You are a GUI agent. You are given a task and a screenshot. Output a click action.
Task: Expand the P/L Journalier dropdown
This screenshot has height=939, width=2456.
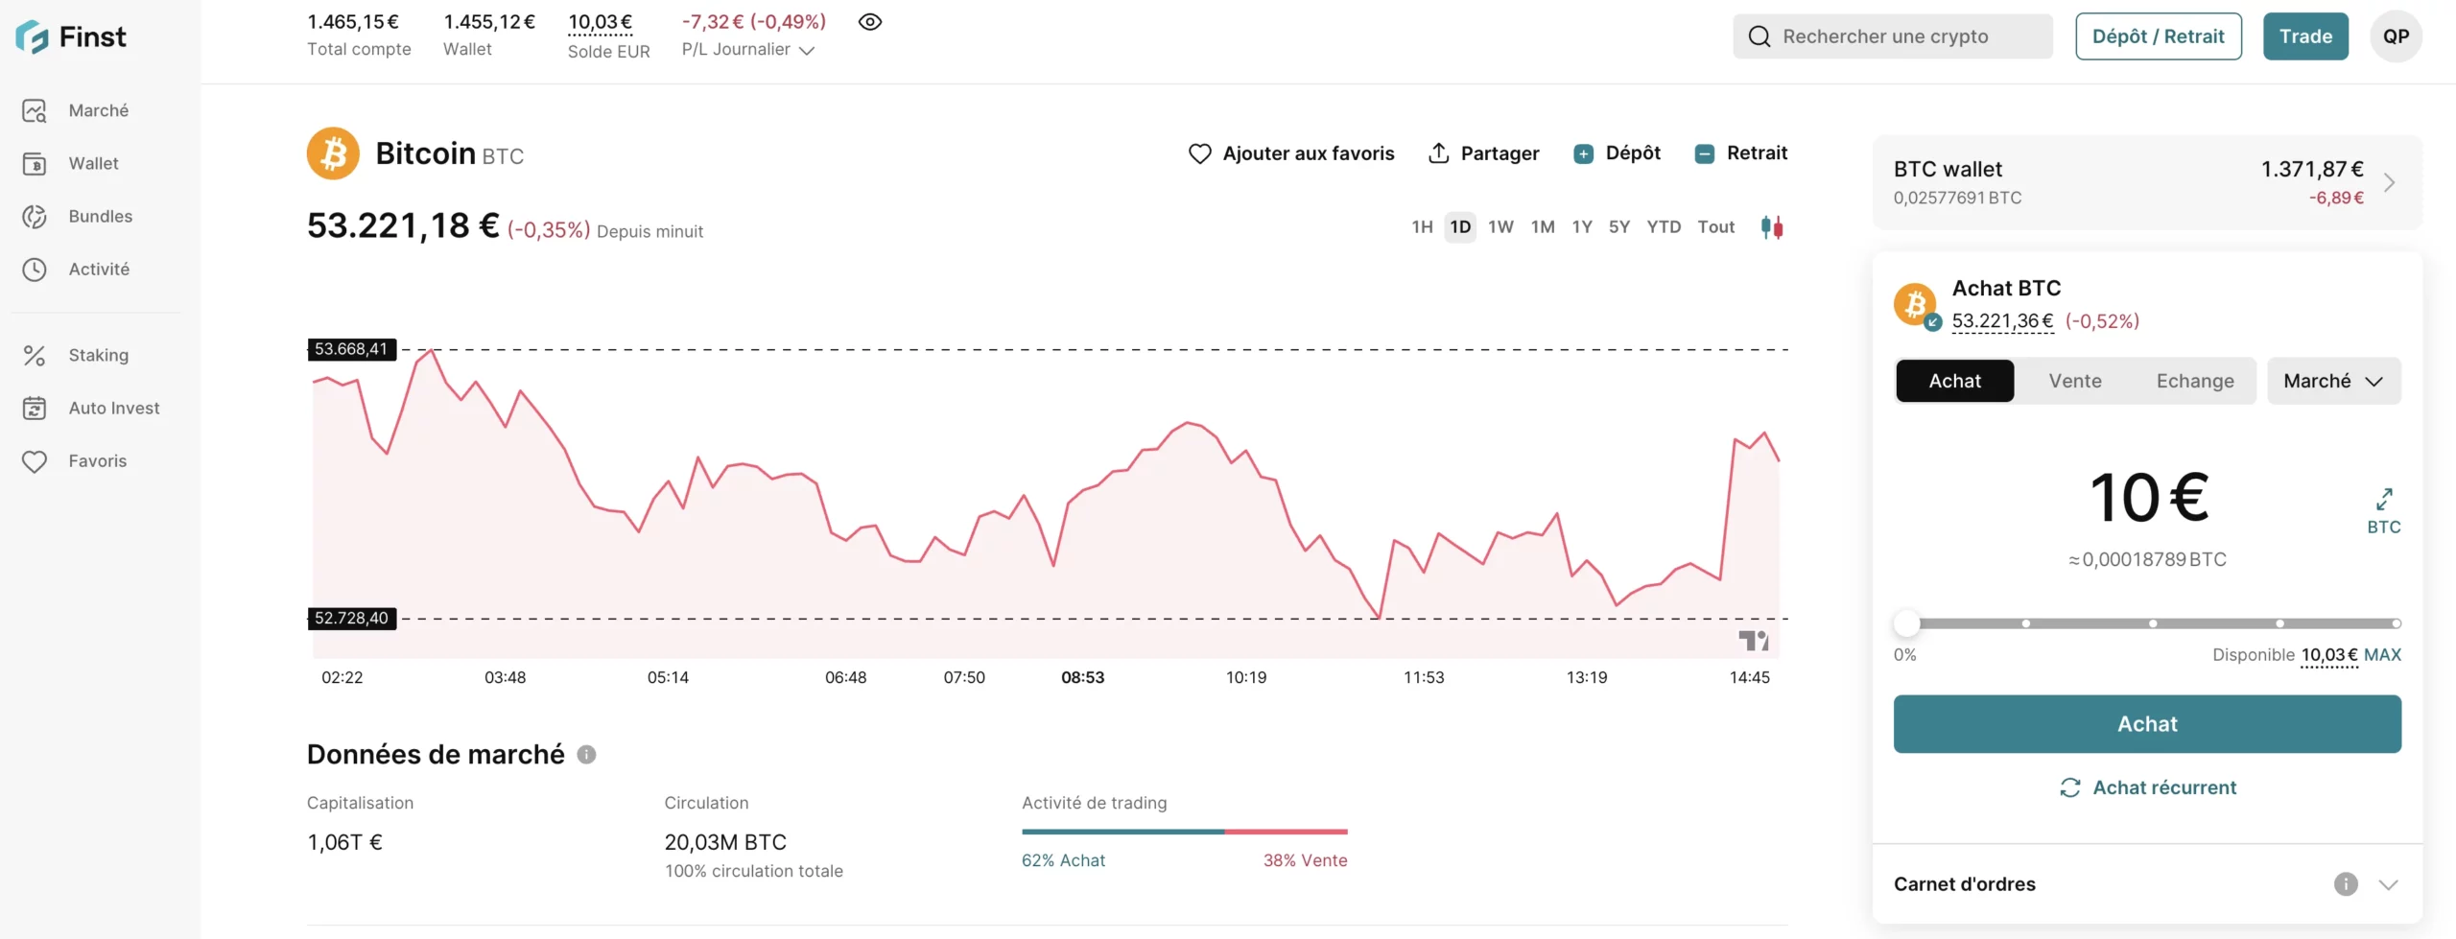click(807, 51)
